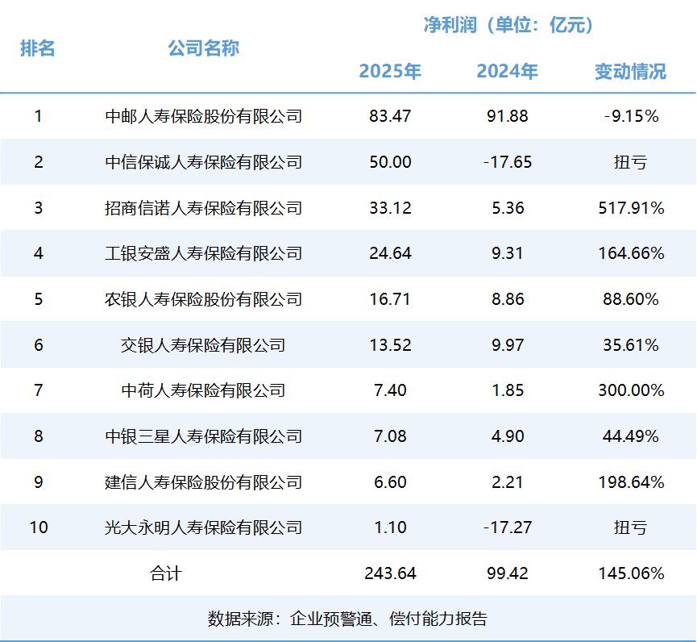Click the 公司名称 column header
Image resolution: width=697 pixels, height=642 pixels.
click(x=203, y=48)
